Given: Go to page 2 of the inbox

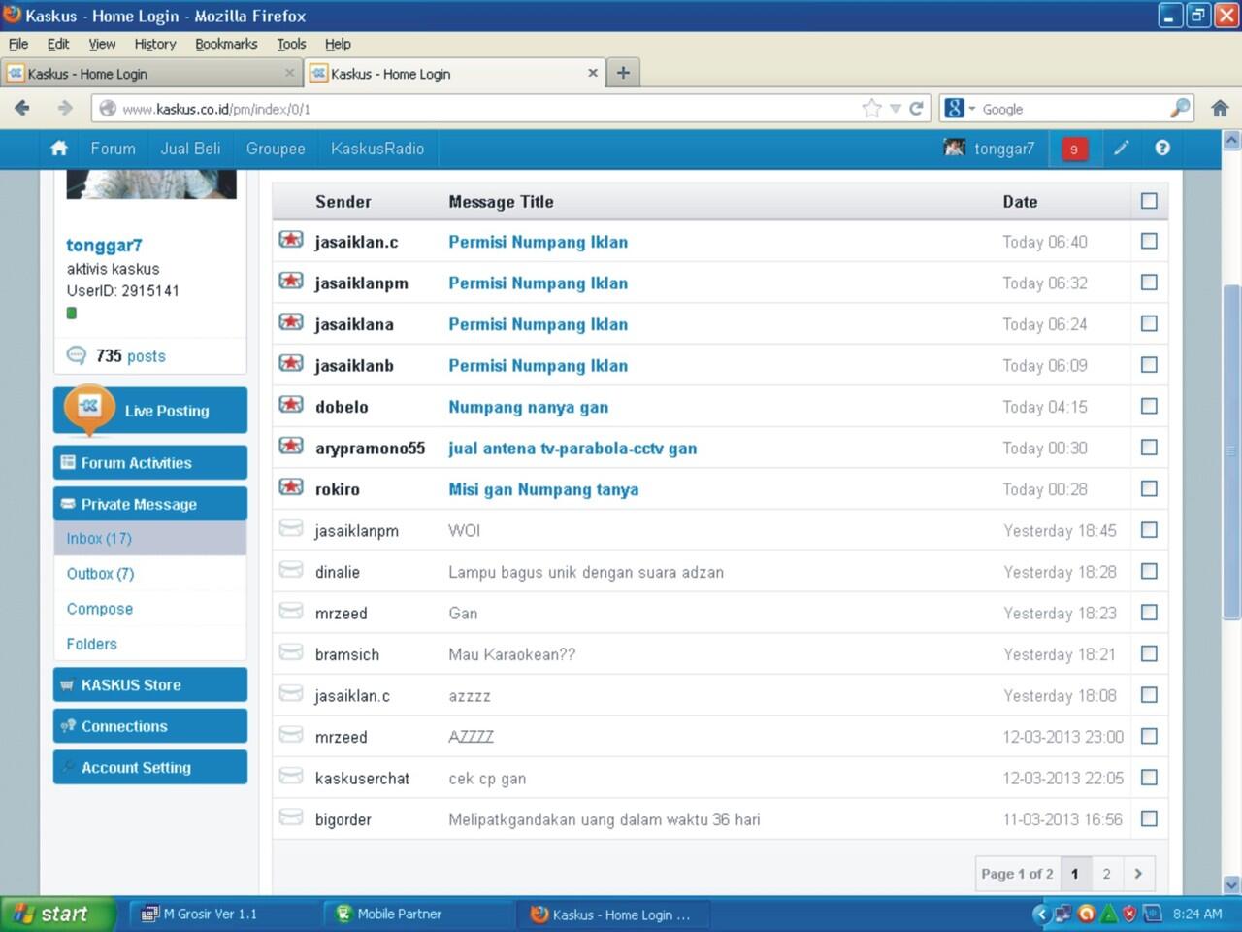Looking at the screenshot, I should coord(1106,874).
